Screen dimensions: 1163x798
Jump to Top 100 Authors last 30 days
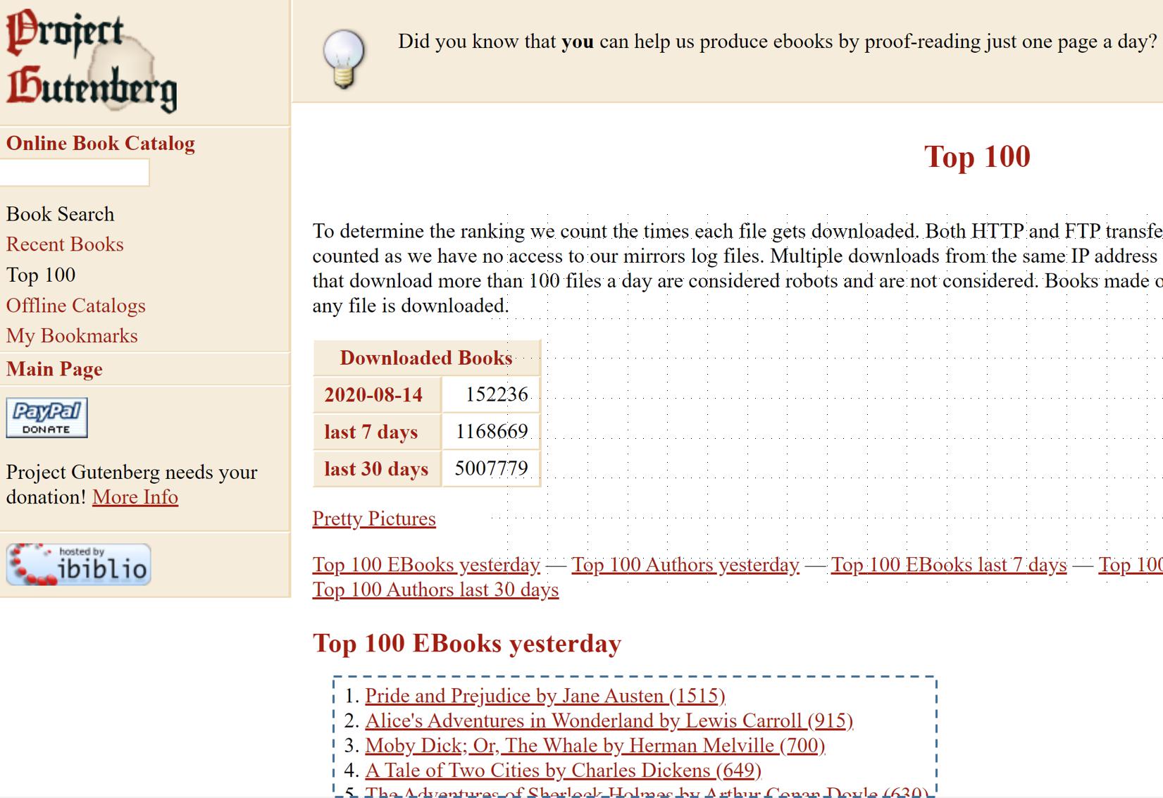[435, 590]
